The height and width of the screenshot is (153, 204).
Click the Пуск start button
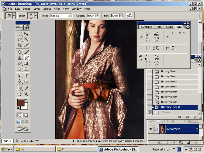click(7, 149)
